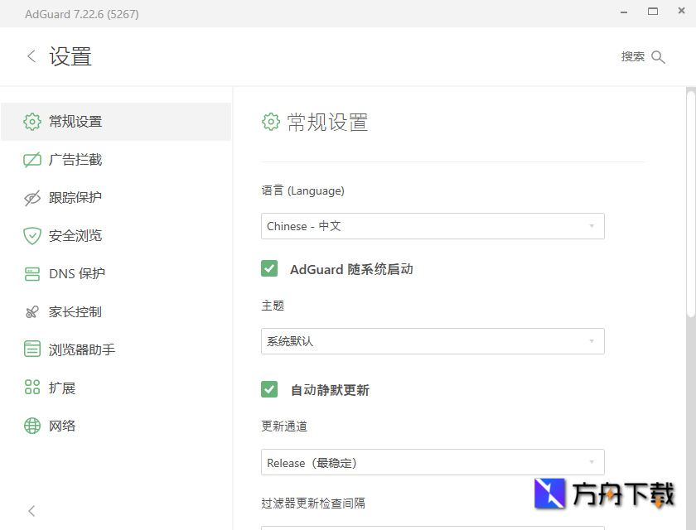Click the search 搜索 magnifier
This screenshot has width=696, height=530.
[659, 56]
